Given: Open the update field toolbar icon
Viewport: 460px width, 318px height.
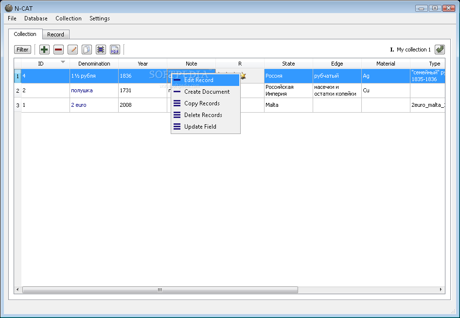Looking at the screenshot, I should 101,50.
